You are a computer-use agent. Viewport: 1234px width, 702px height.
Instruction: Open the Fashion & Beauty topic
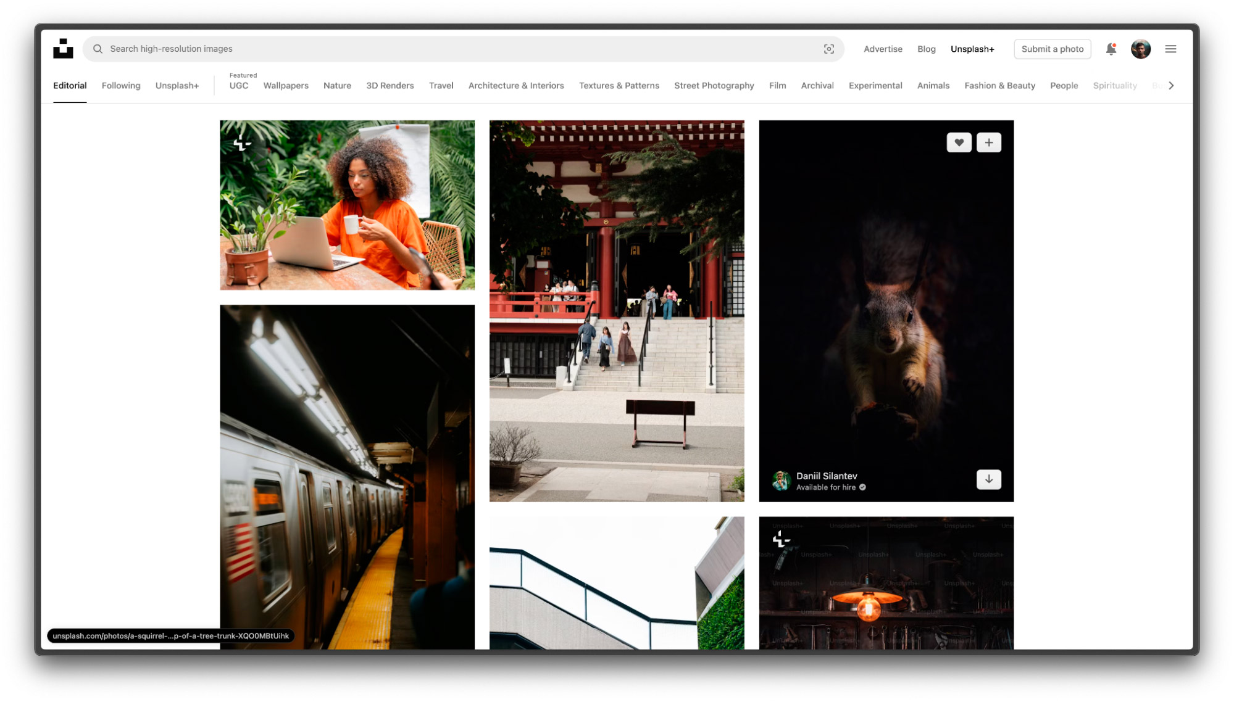click(999, 86)
